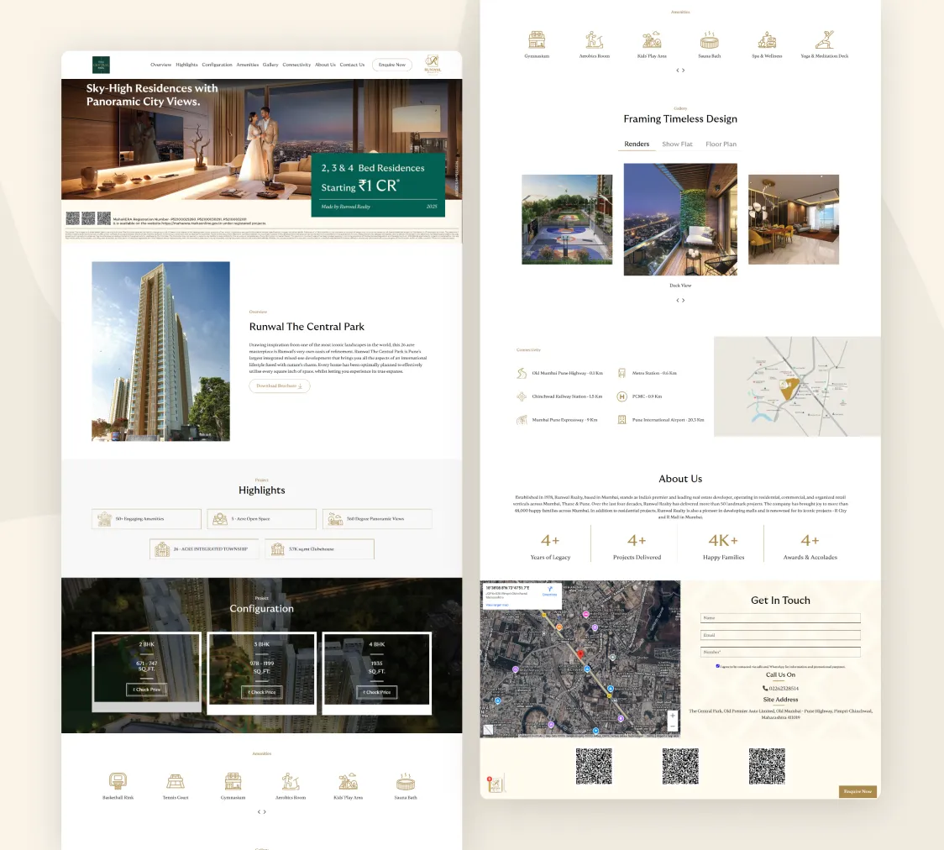The image size is (944, 850).
Task: Zoom in on the map with plus
Action: click(672, 716)
